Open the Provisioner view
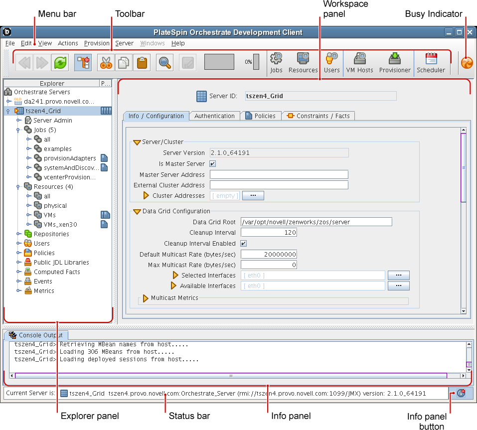Viewport: 477px width, 430px height. click(395, 63)
